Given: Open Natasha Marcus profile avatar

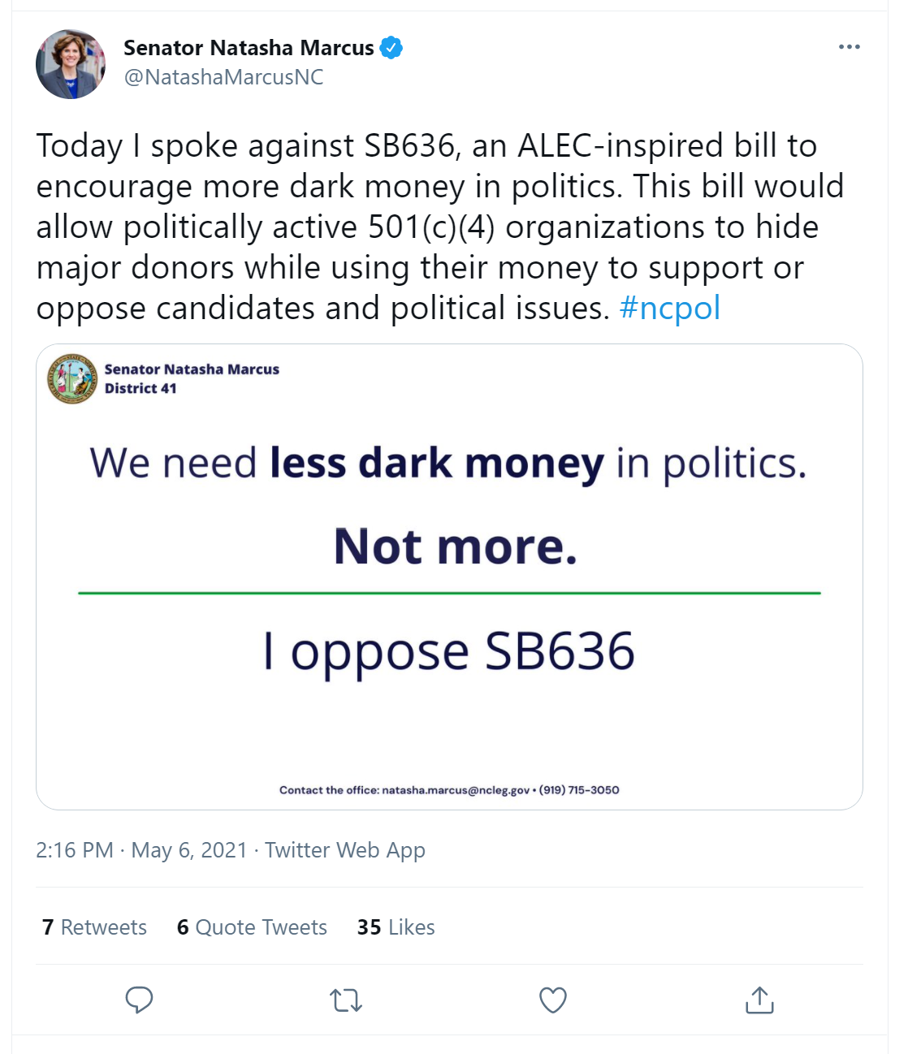Looking at the screenshot, I should pyautogui.click(x=71, y=64).
